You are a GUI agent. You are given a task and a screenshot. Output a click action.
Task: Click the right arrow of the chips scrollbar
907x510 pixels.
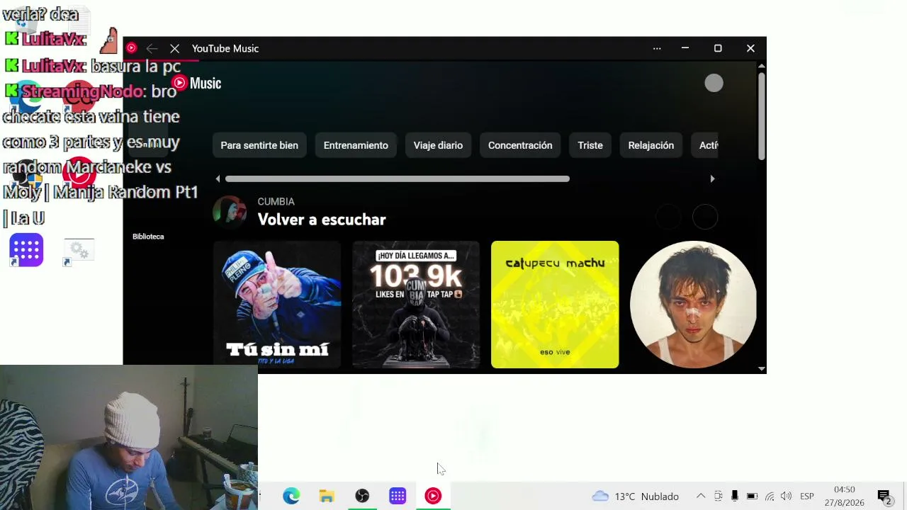coord(712,178)
